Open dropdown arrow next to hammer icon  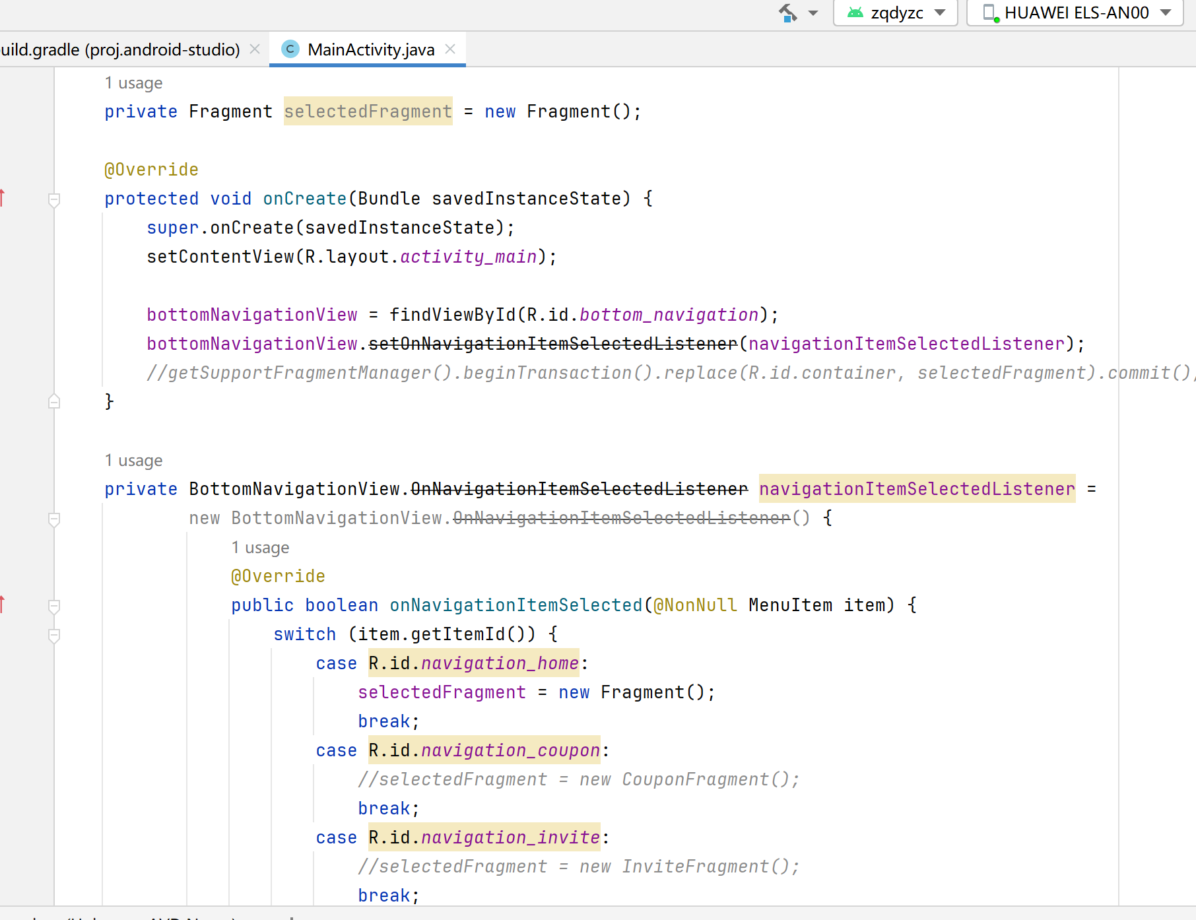click(813, 13)
